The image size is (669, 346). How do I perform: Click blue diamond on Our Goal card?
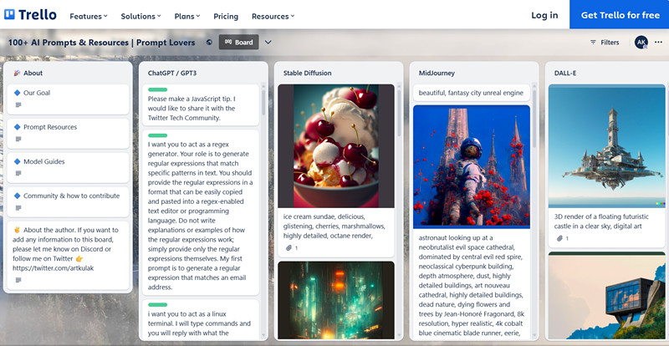click(x=17, y=93)
